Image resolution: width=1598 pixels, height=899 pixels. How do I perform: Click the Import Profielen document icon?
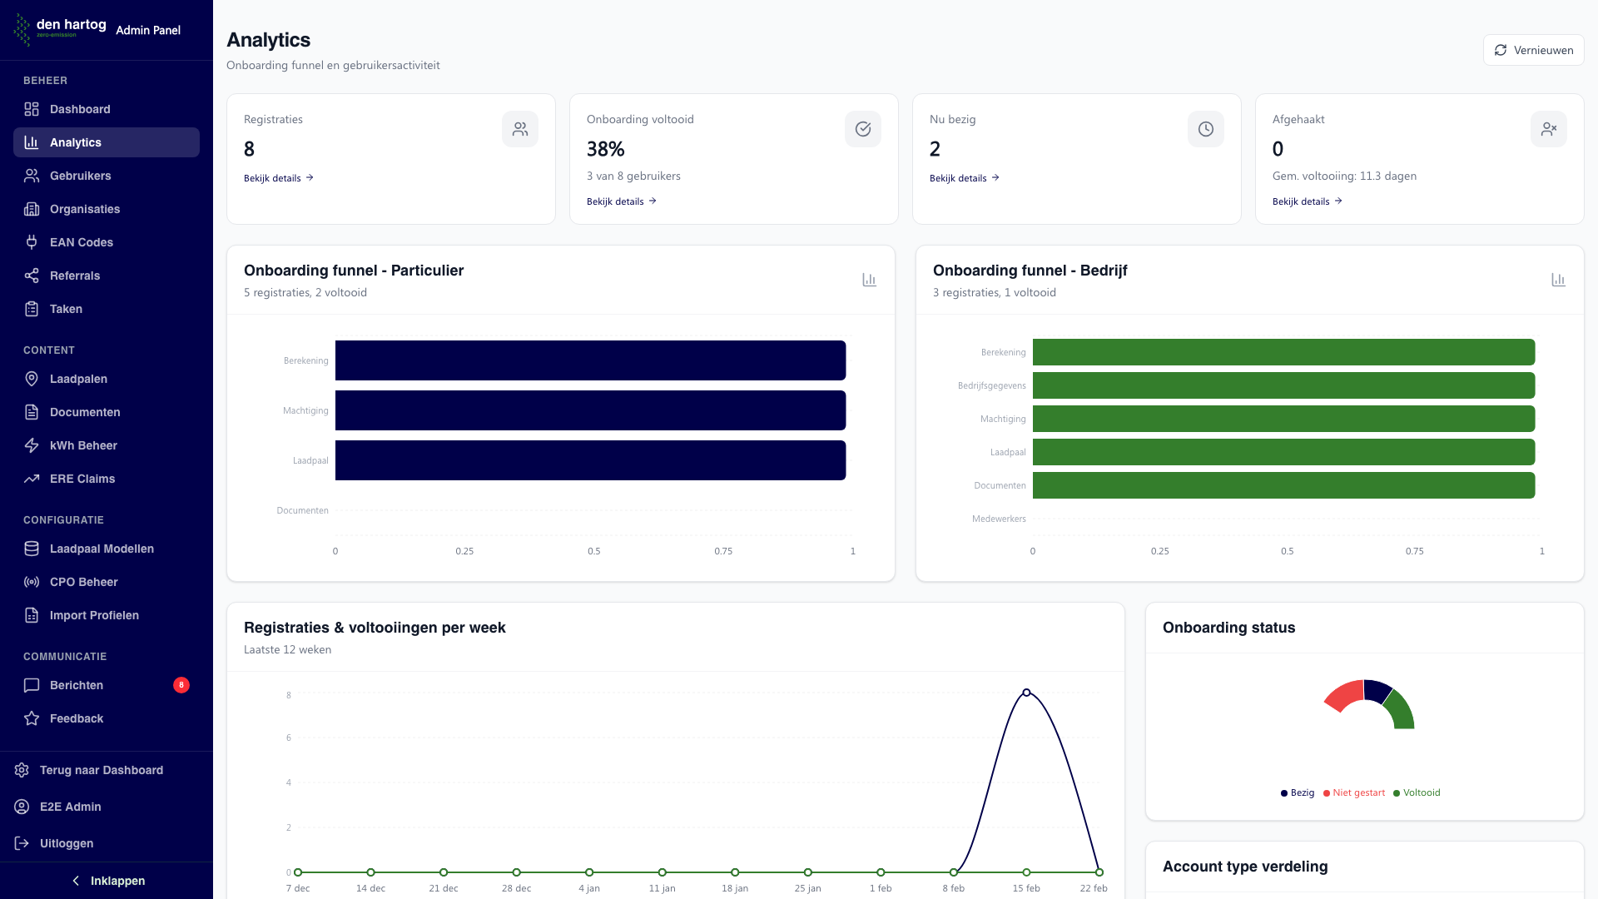(31, 615)
